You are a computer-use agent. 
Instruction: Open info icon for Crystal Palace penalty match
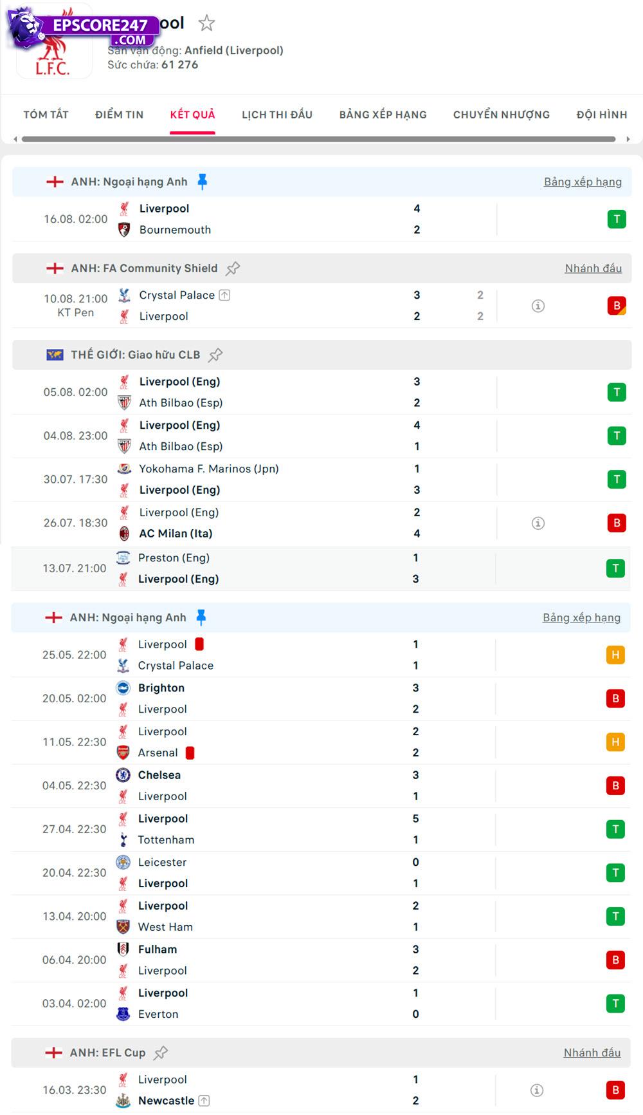[538, 306]
